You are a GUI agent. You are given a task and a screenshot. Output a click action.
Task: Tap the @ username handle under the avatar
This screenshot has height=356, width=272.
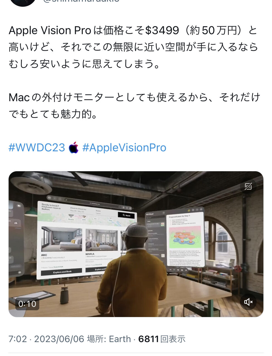click(81, 1)
